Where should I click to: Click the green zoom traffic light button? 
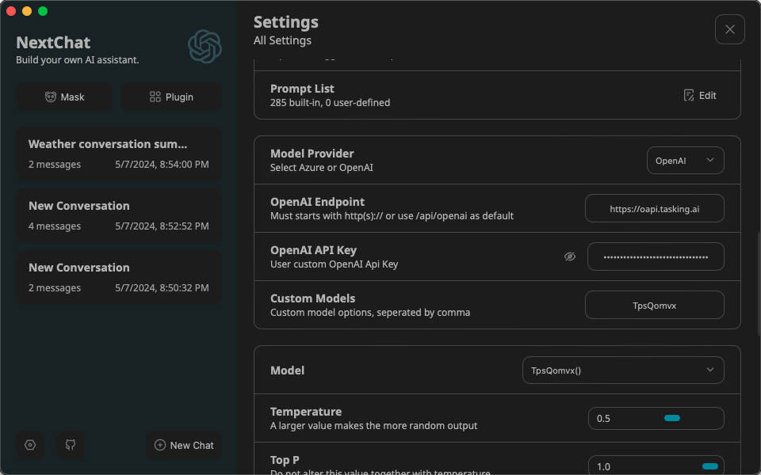(41, 11)
